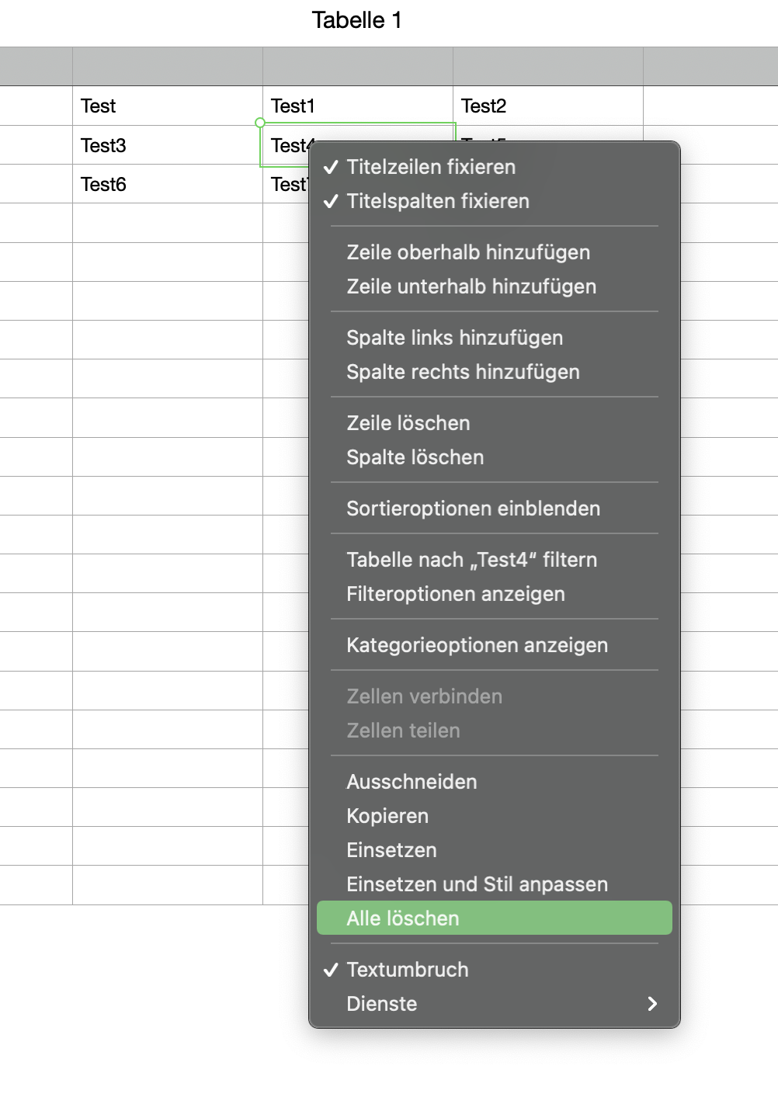Image resolution: width=778 pixels, height=1104 pixels.
Task: Click Spalte links hinzufügen
Action: pyautogui.click(x=455, y=338)
